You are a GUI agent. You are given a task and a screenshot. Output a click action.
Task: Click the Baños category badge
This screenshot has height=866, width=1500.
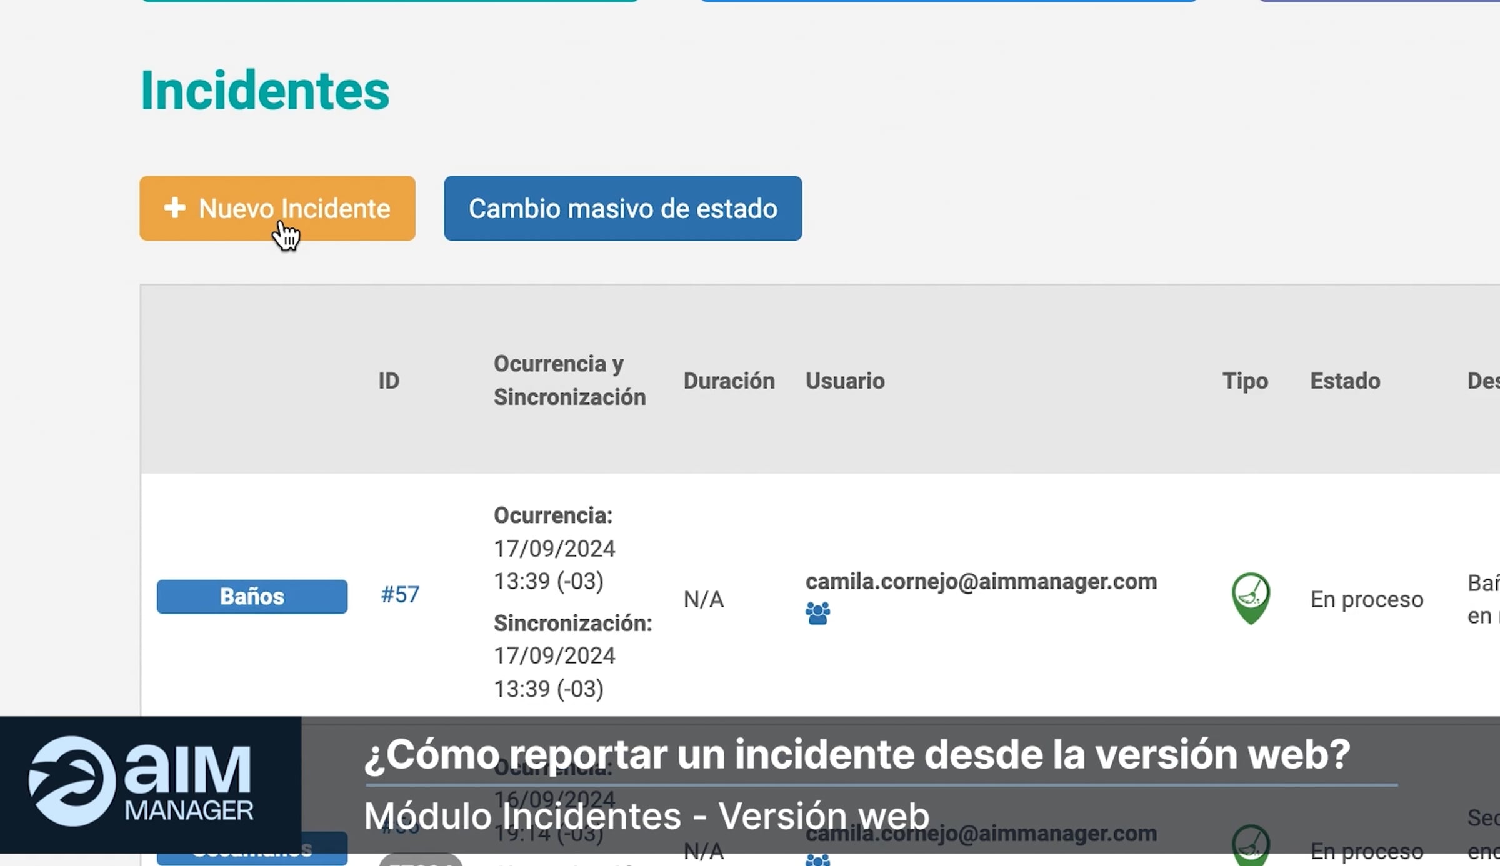(x=252, y=597)
